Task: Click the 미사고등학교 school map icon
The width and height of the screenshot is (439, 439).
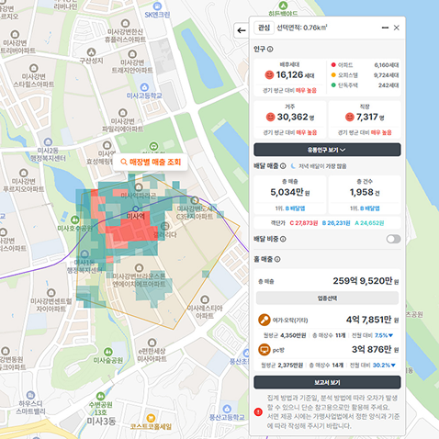Action: click(x=144, y=87)
